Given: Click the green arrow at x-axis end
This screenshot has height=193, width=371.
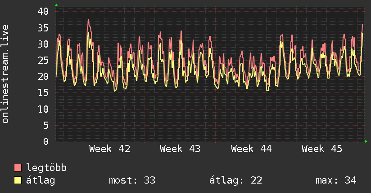Looking at the screenshot, I should 366,141.
